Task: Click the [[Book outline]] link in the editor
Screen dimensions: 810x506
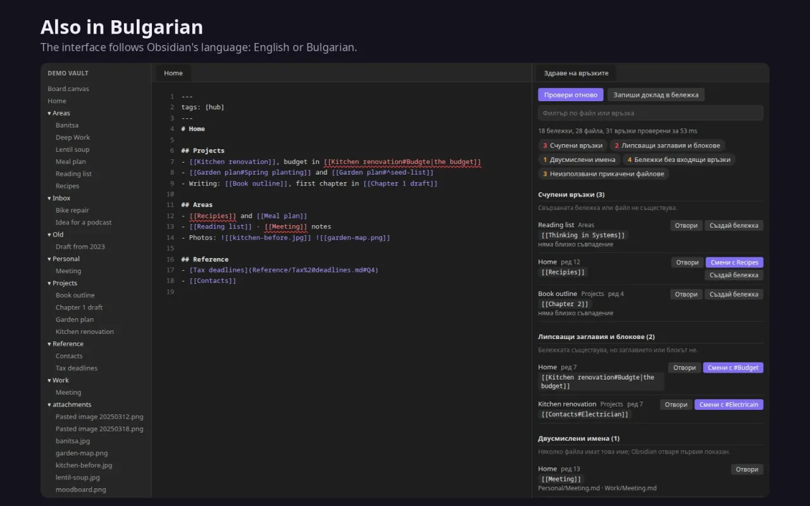Action: tap(256, 183)
